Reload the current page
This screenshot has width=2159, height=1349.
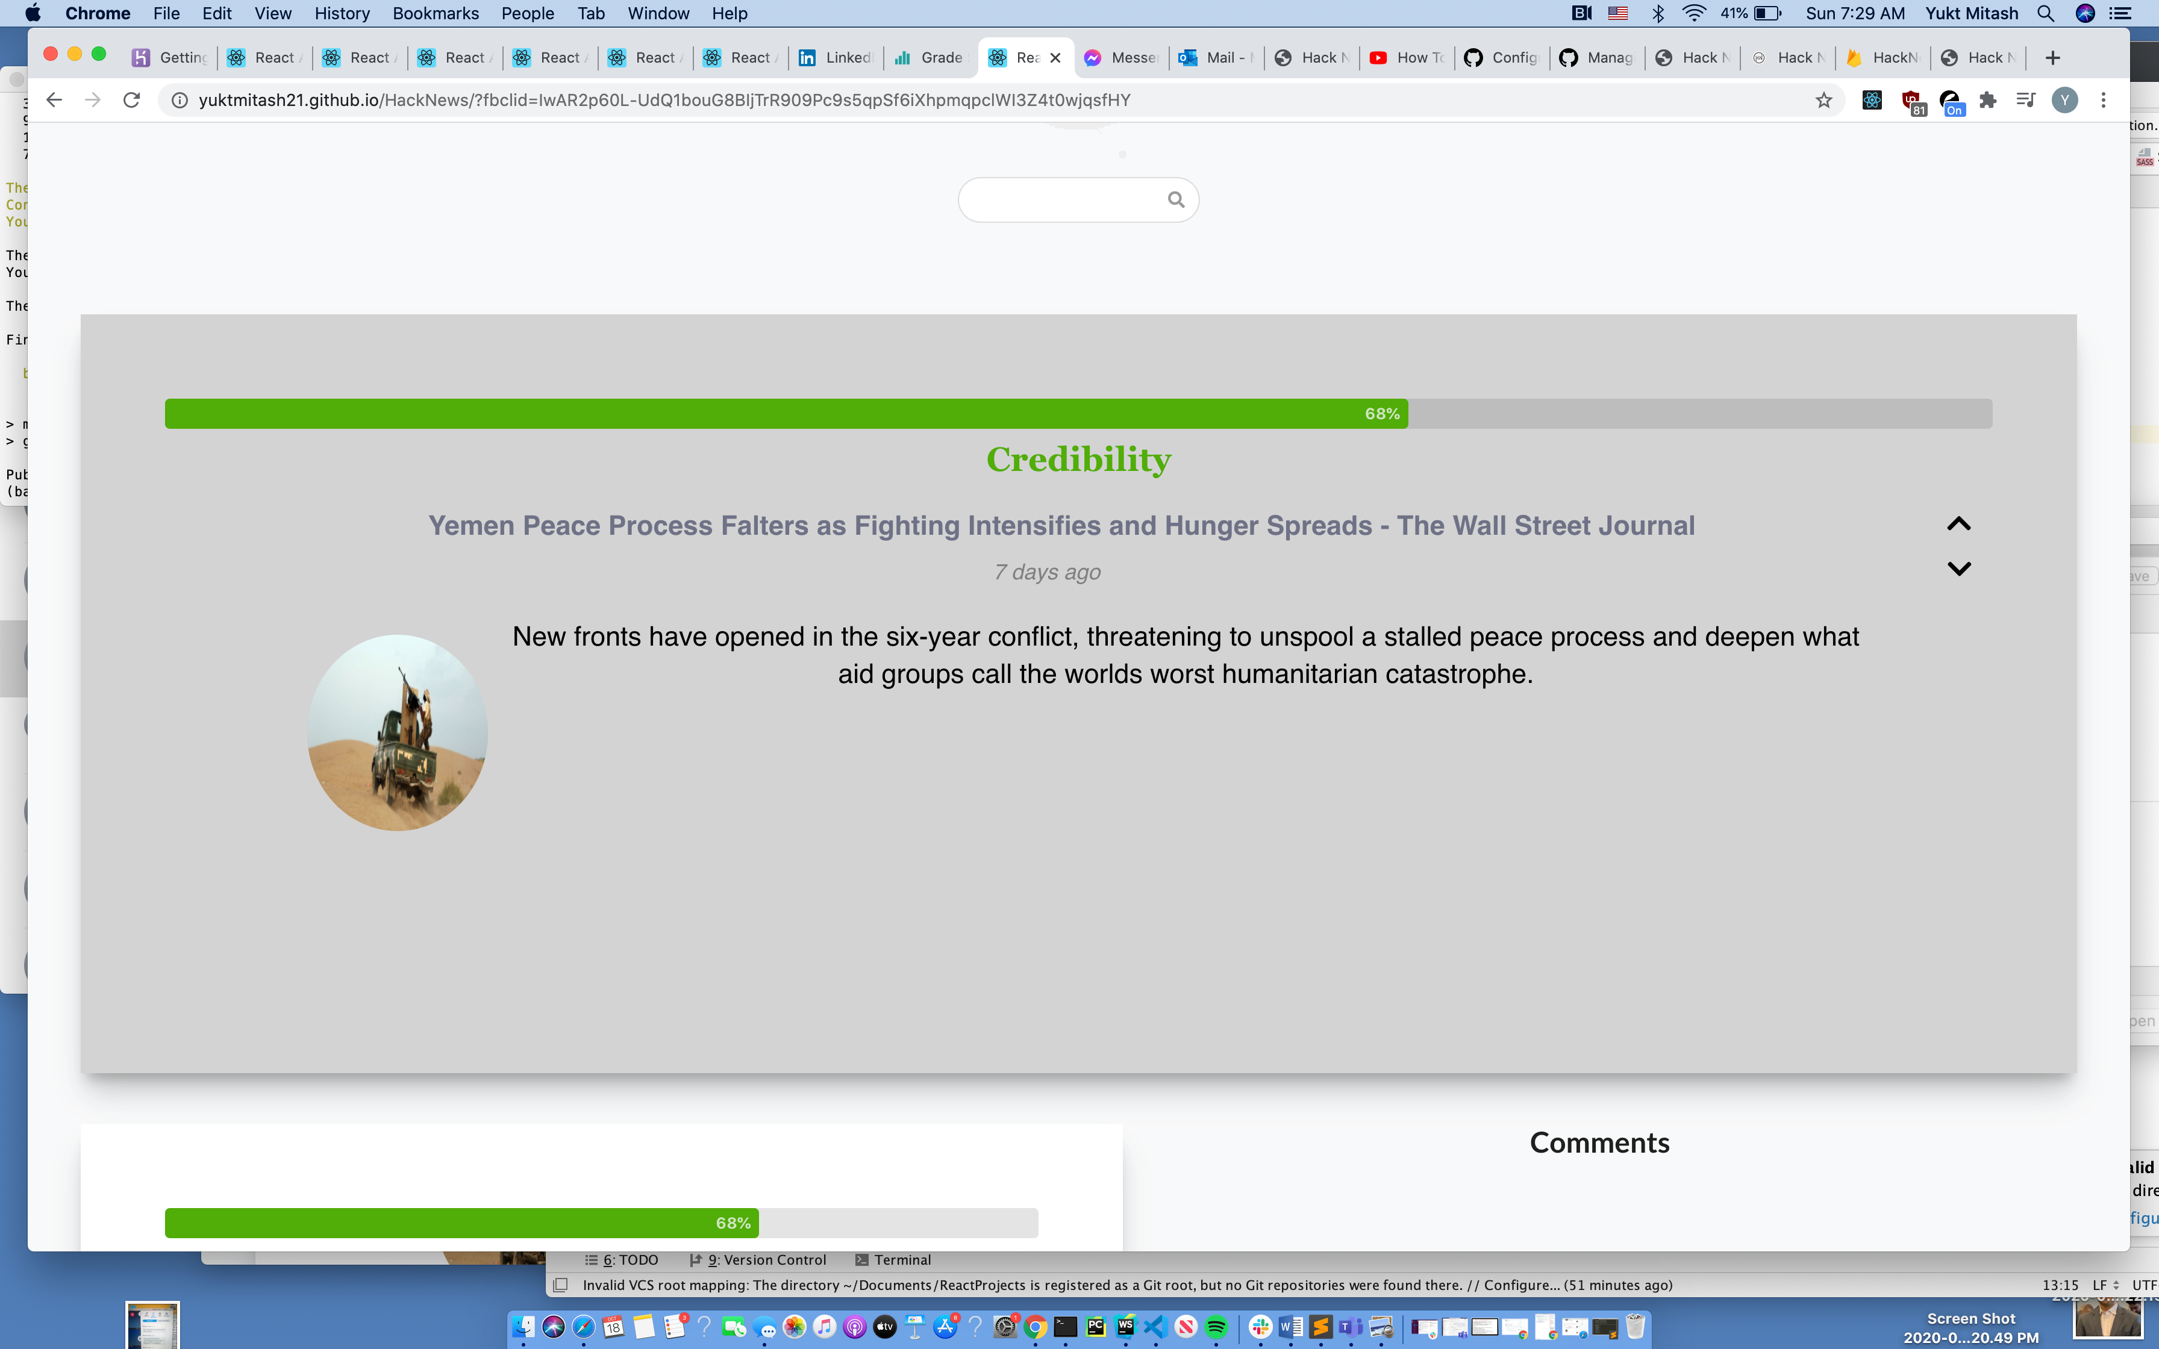131,100
